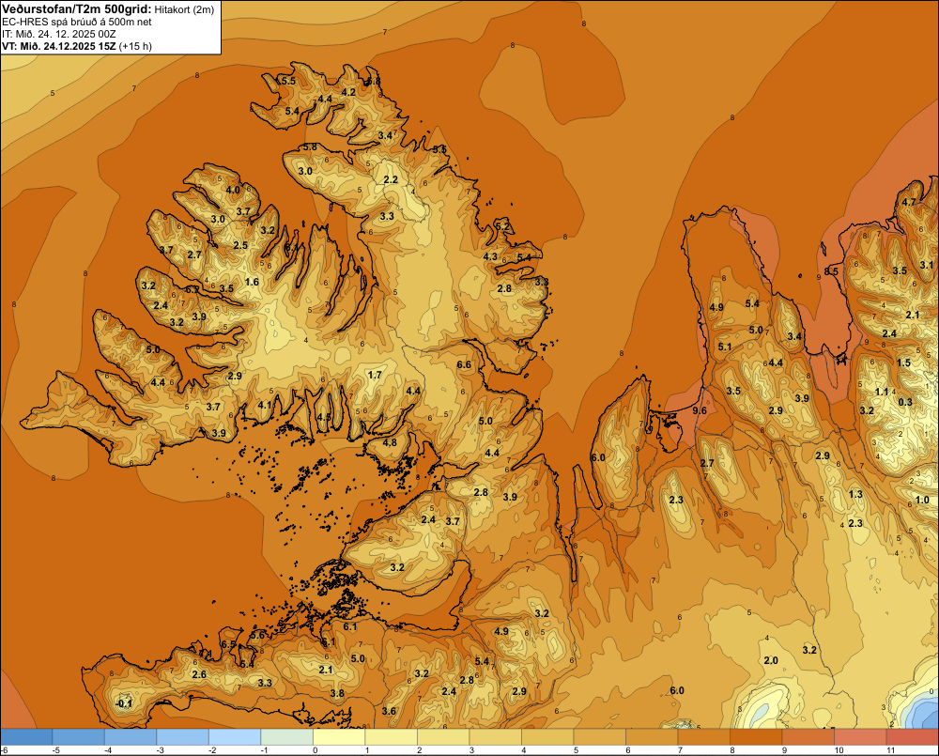939x756 pixels.
Task: Click the 'Hitakort (2m)' label in the header
Action: tap(184, 9)
